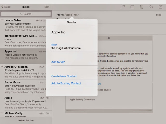The width and height of the screenshot is (166, 124).
Task: Click the Apple Inc name in Sender popup
Action: click(58, 32)
